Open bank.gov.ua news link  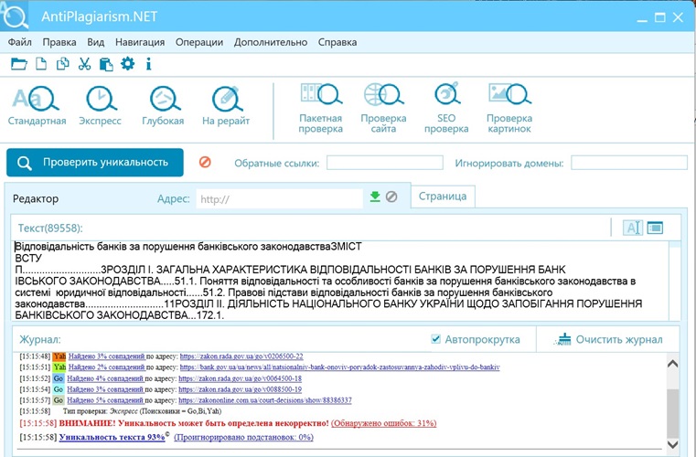tap(339, 367)
